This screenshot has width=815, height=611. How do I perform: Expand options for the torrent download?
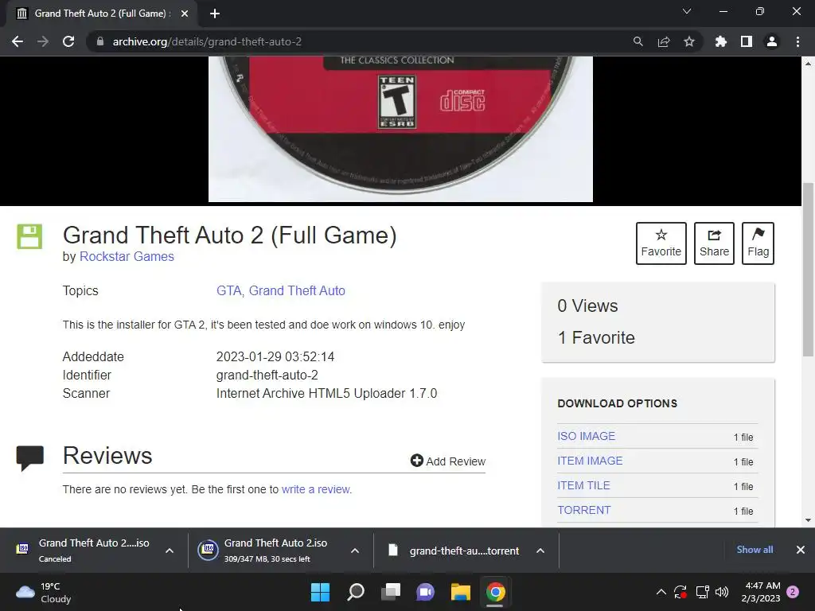pyautogui.click(x=540, y=551)
